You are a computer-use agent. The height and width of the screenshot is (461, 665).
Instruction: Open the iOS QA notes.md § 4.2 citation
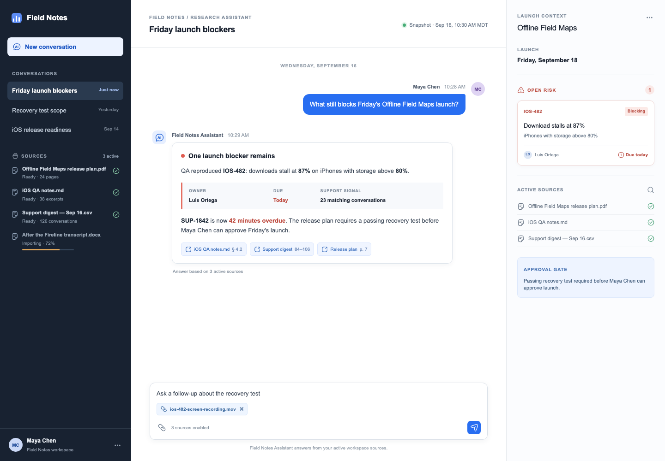tap(214, 249)
